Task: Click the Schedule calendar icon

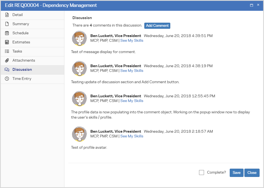Action: pos(7,33)
